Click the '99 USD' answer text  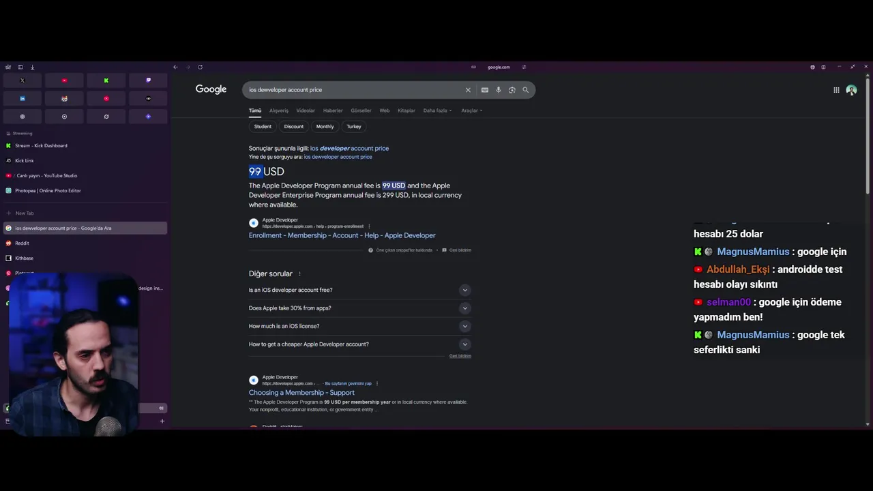(267, 172)
